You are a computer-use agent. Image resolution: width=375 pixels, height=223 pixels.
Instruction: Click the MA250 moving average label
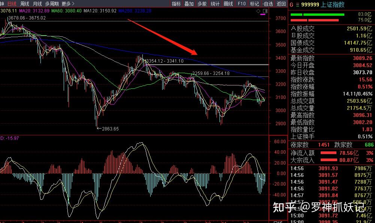click(x=134, y=11)
